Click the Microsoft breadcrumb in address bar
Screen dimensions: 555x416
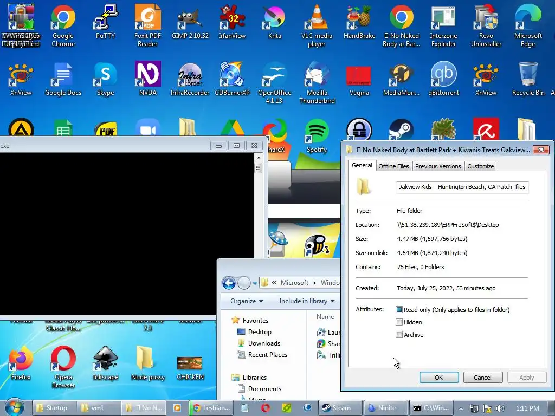pos(294,283)
